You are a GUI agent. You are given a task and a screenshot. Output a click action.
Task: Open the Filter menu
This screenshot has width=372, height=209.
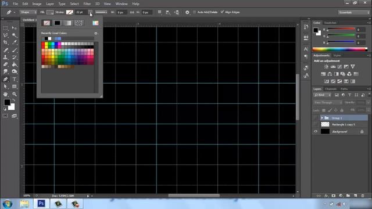point(87,4)
